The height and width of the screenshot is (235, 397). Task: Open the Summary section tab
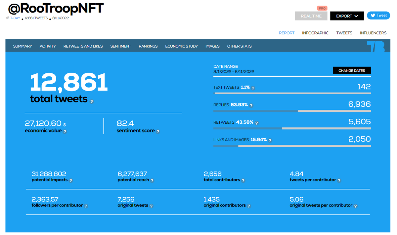tap(22, 46)
